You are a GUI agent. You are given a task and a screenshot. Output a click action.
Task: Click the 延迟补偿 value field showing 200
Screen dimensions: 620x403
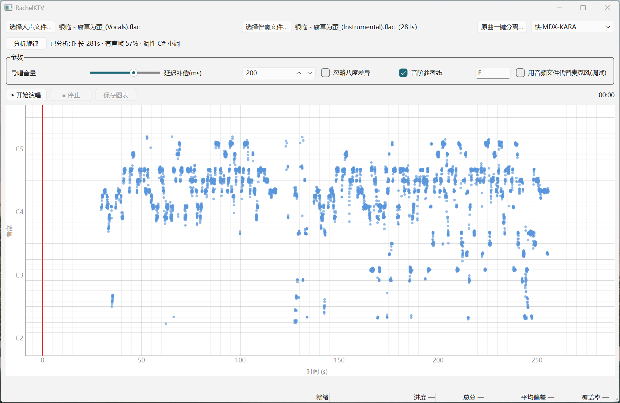(268, 73)
